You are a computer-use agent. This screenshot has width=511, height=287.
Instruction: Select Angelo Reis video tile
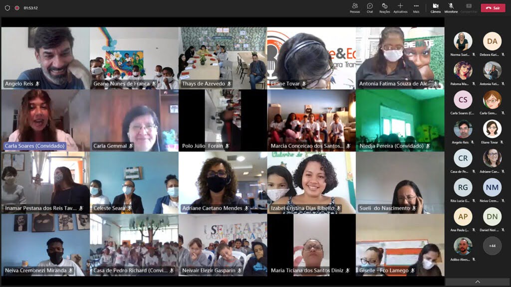(45, 58)
